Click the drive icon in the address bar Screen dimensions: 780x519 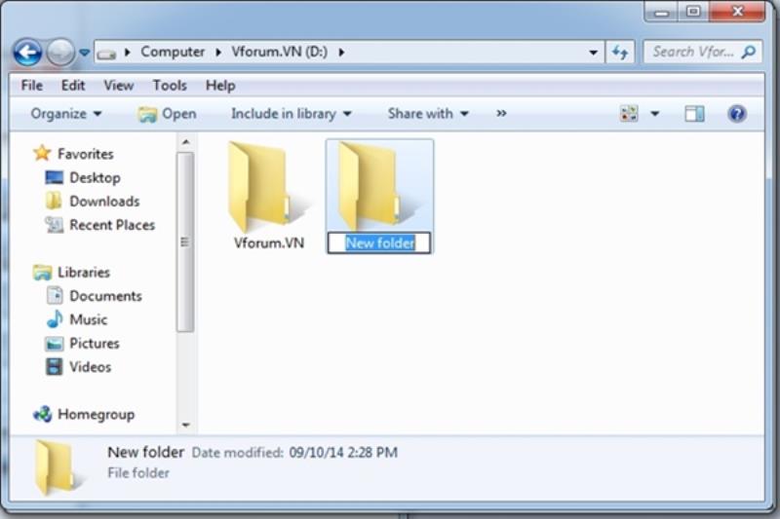106,54
